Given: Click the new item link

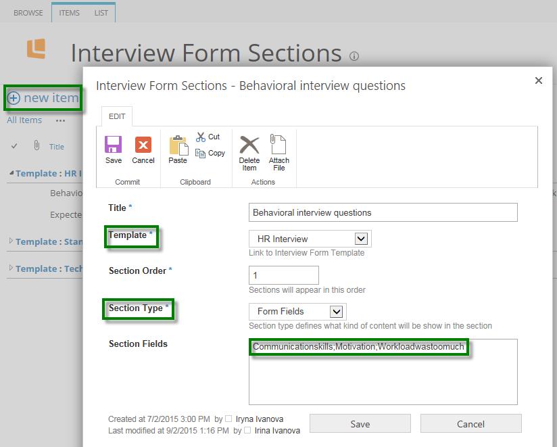Looking at the screenshot, I should [43, 98].
